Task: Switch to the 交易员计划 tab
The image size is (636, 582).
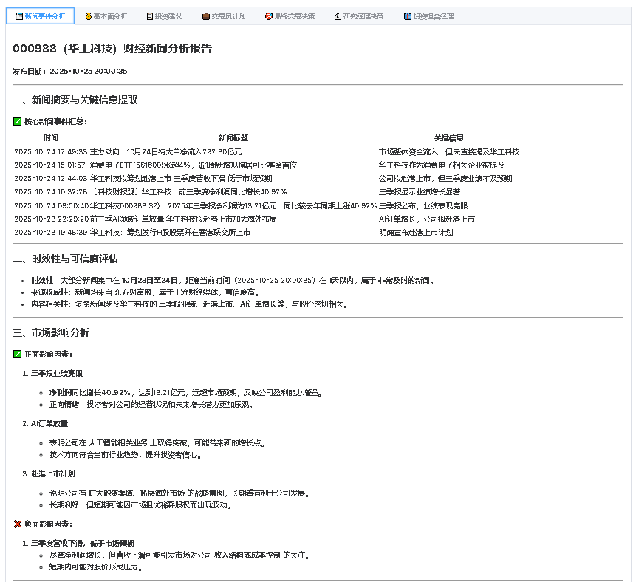Action: tap(224, 16)
